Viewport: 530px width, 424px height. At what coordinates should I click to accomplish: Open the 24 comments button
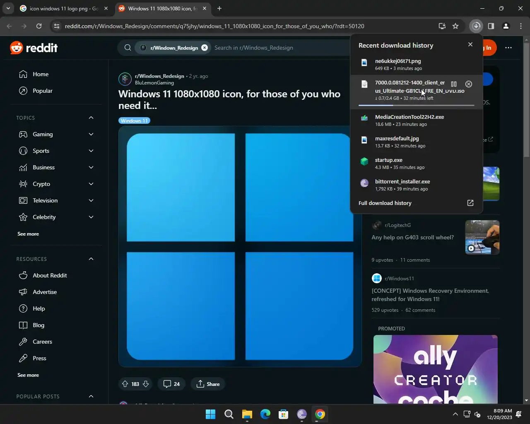171,384
